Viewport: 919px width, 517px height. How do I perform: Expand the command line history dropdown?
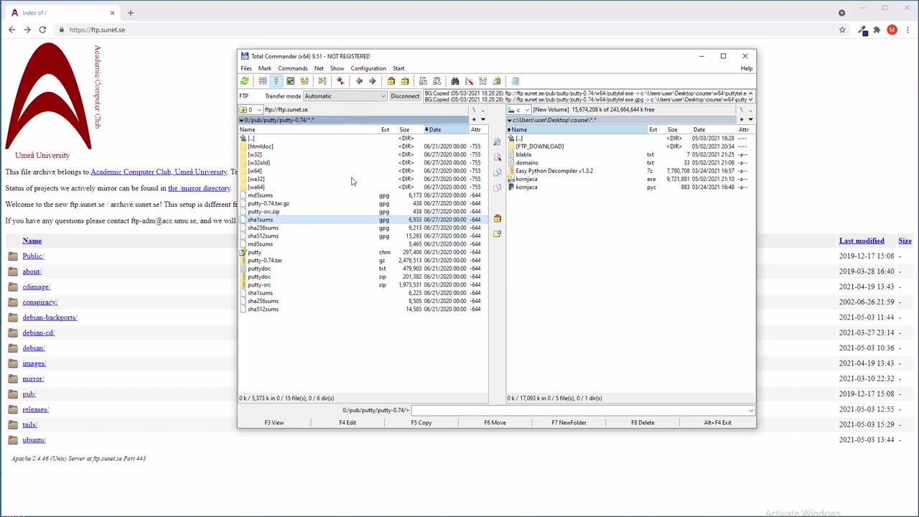[751, 411]
